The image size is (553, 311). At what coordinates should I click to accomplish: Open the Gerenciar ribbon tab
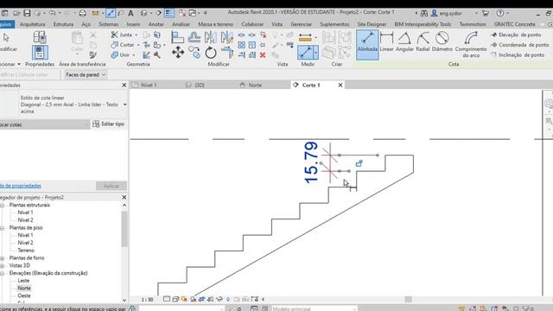[302, 24]
